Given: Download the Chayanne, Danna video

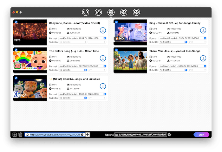Looking at the screenshot, I should [103, 30].
